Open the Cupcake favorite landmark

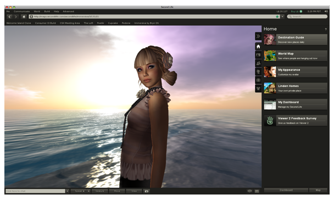[113, 23]
